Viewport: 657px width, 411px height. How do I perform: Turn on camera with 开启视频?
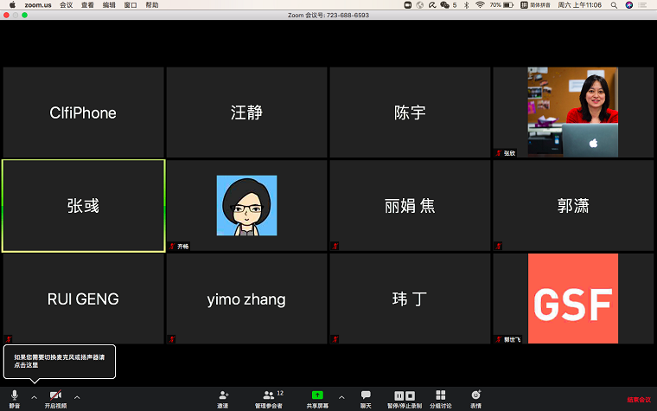pyautogui.click(x=55, y=396)
